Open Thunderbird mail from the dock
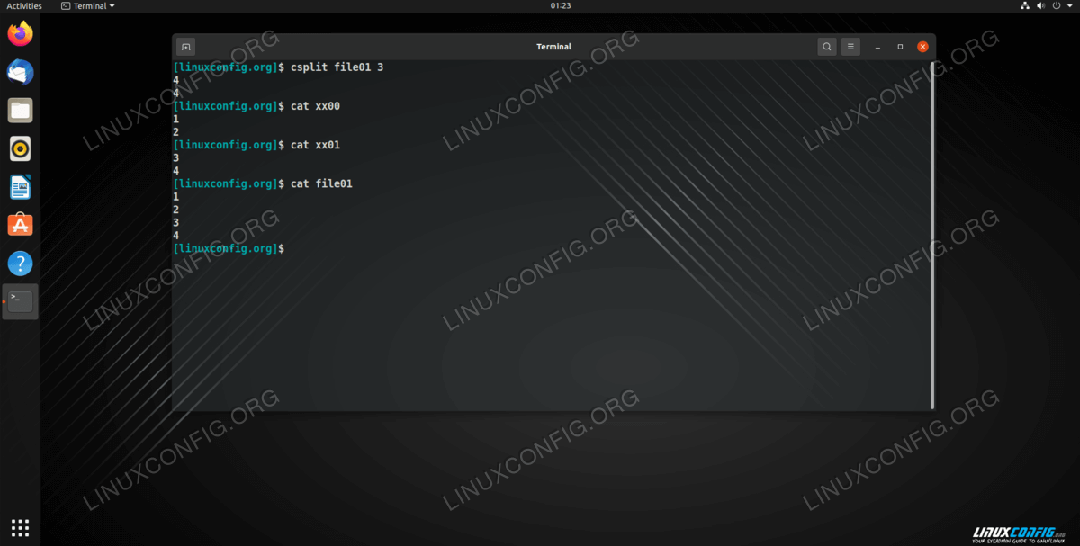1080x546 pixels. pos(20,72)
